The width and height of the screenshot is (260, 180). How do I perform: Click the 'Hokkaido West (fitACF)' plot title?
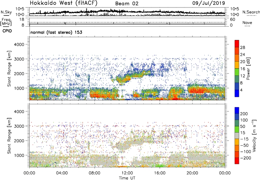pyautogui.click(x=63, y=3)
